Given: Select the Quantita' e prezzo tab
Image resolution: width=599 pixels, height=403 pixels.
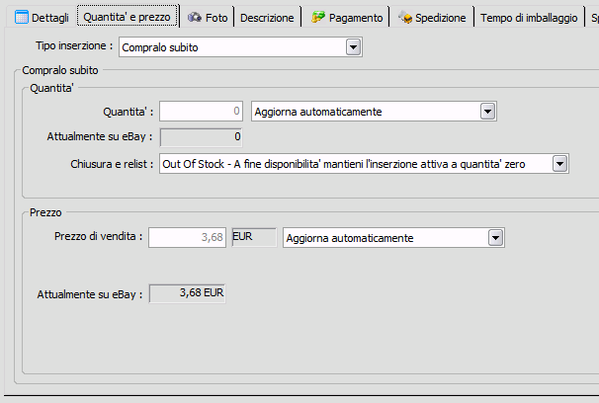Looking at the screenshot, I should point(128,17).
